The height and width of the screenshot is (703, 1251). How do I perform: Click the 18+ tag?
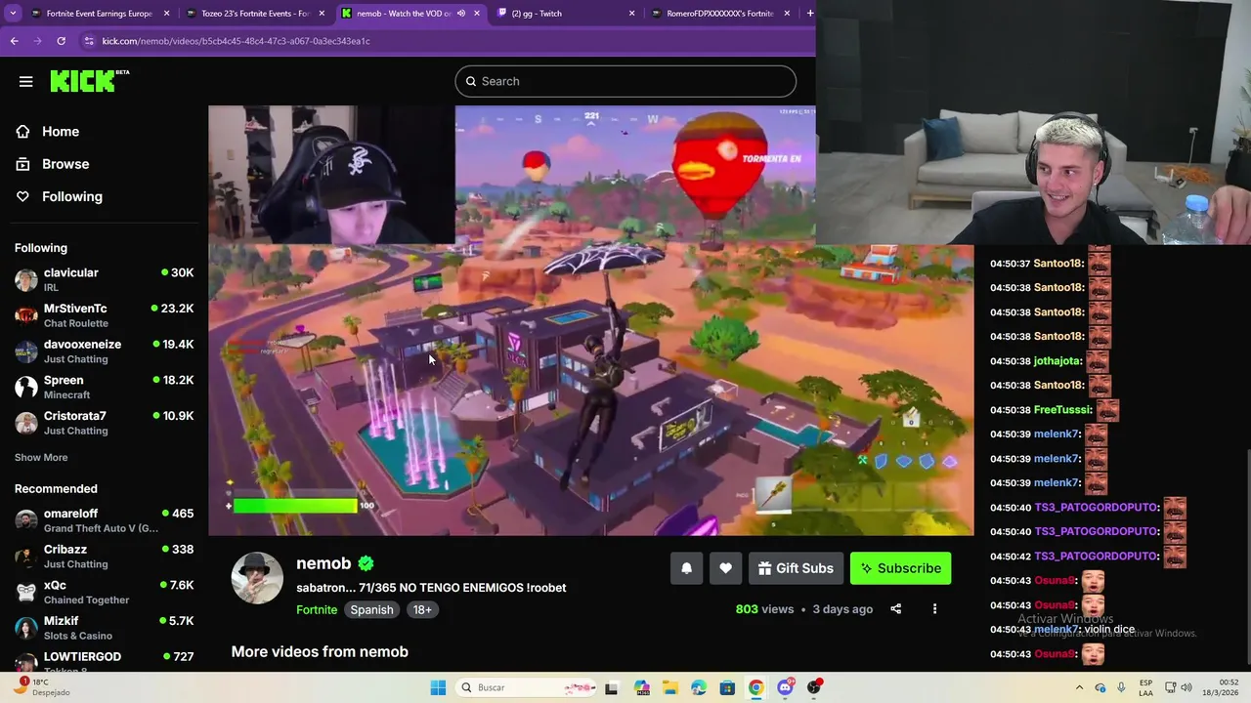tap(422, 609)
